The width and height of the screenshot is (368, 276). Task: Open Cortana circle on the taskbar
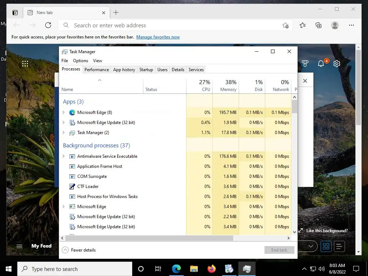click(141, 269)
